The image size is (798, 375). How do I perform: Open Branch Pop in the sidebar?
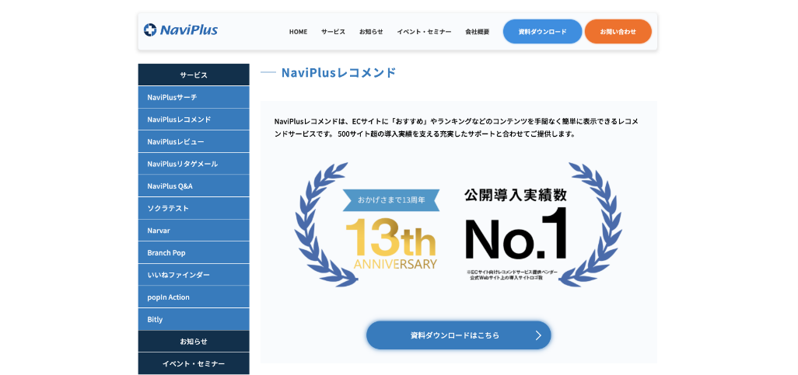(194, 252)
